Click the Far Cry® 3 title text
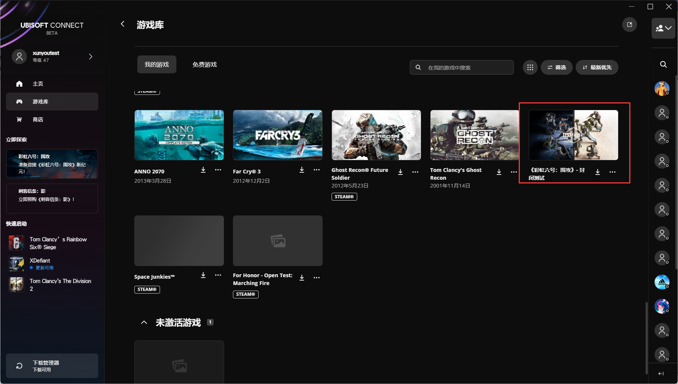Screen dimensions: 678x384 (247, 172)
